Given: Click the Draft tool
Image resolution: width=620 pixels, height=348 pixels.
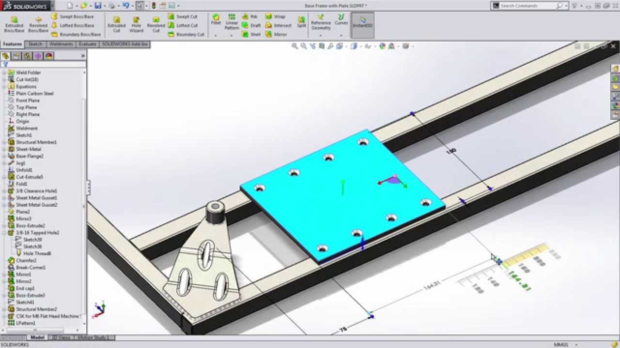Looking at the screenshot, I should pos(251,26).
